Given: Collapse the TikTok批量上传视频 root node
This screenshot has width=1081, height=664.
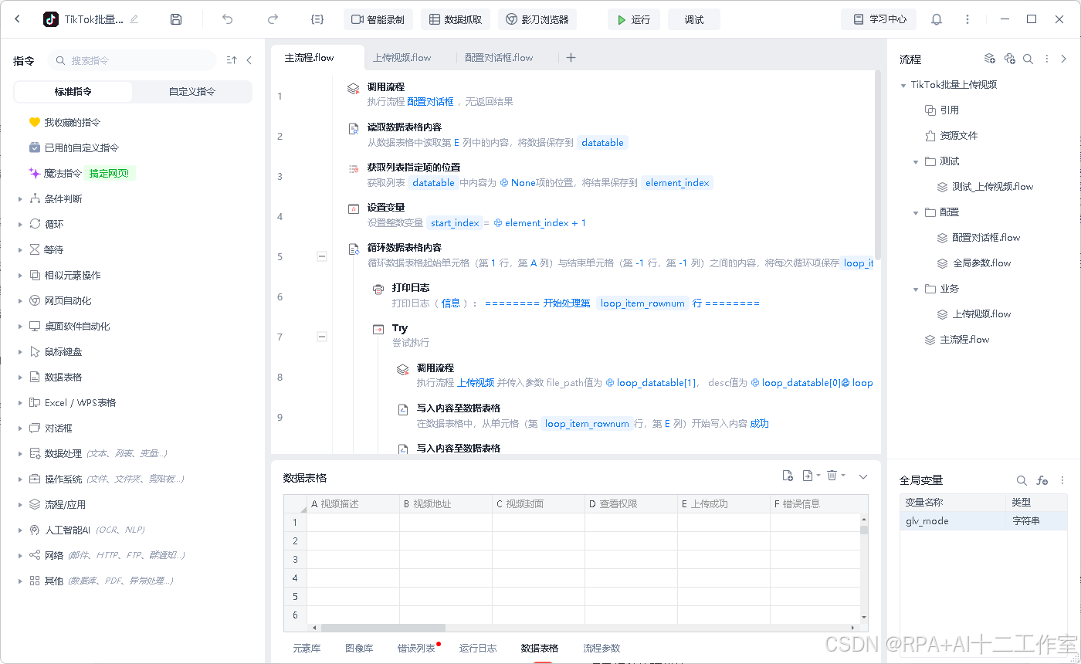Looking at the screenshot, I should [903, 85].
